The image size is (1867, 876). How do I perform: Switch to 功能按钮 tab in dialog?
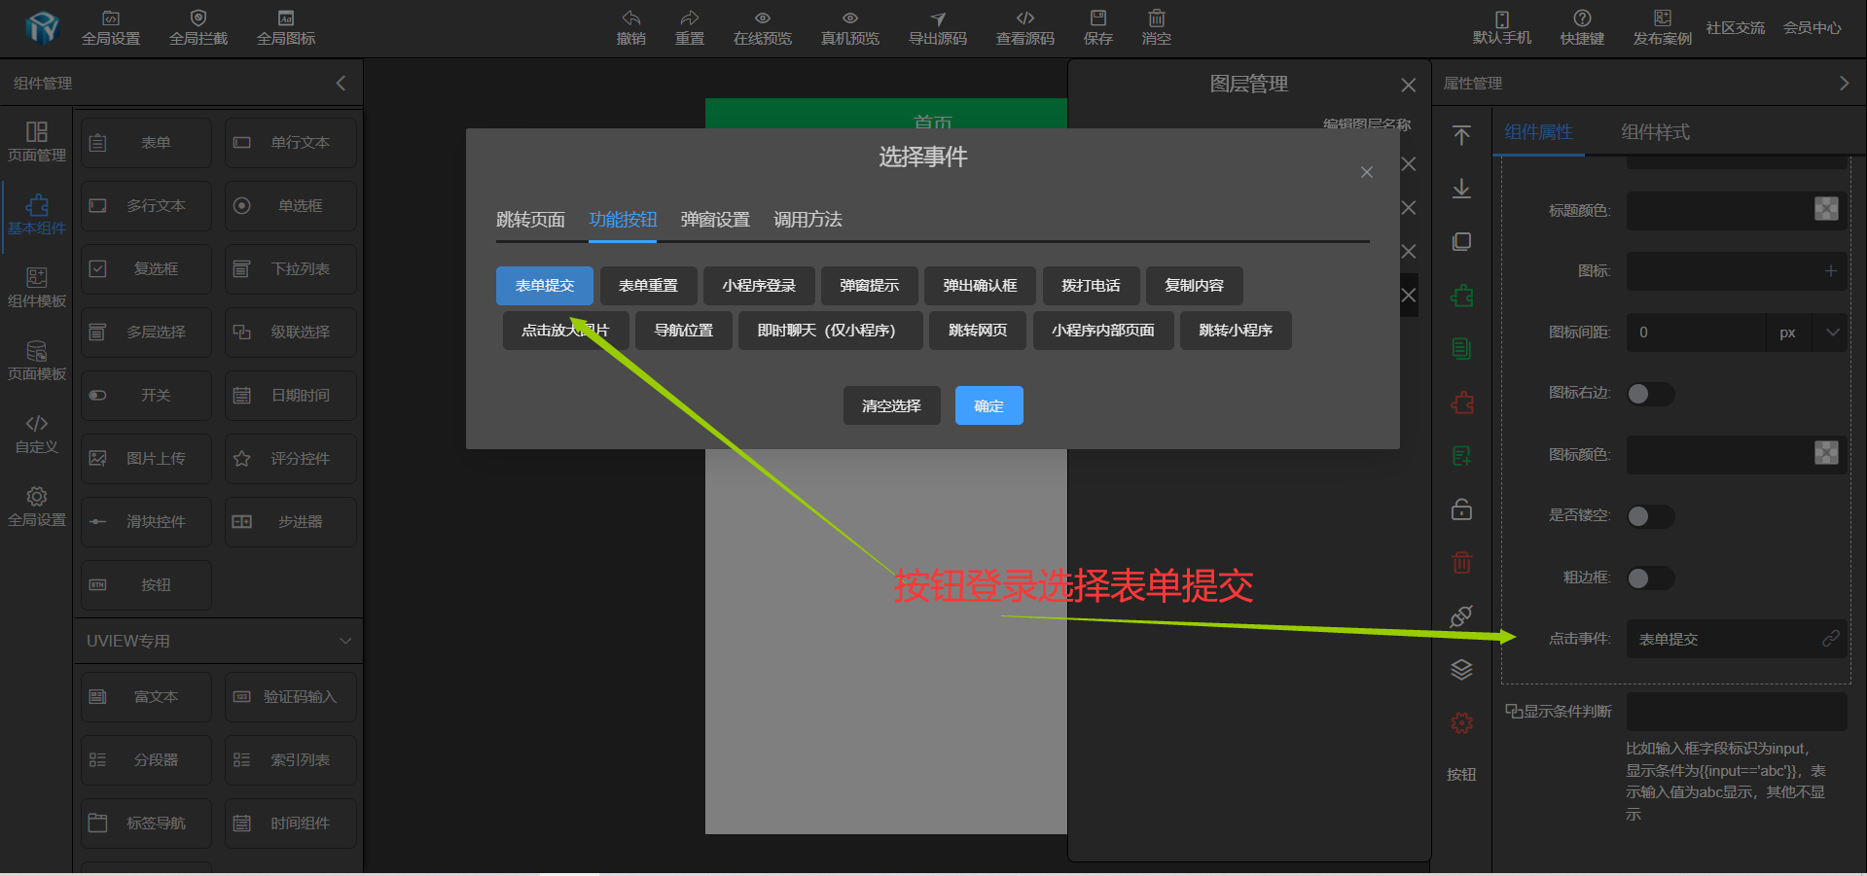pyautogui.click(x=623, y=220)
